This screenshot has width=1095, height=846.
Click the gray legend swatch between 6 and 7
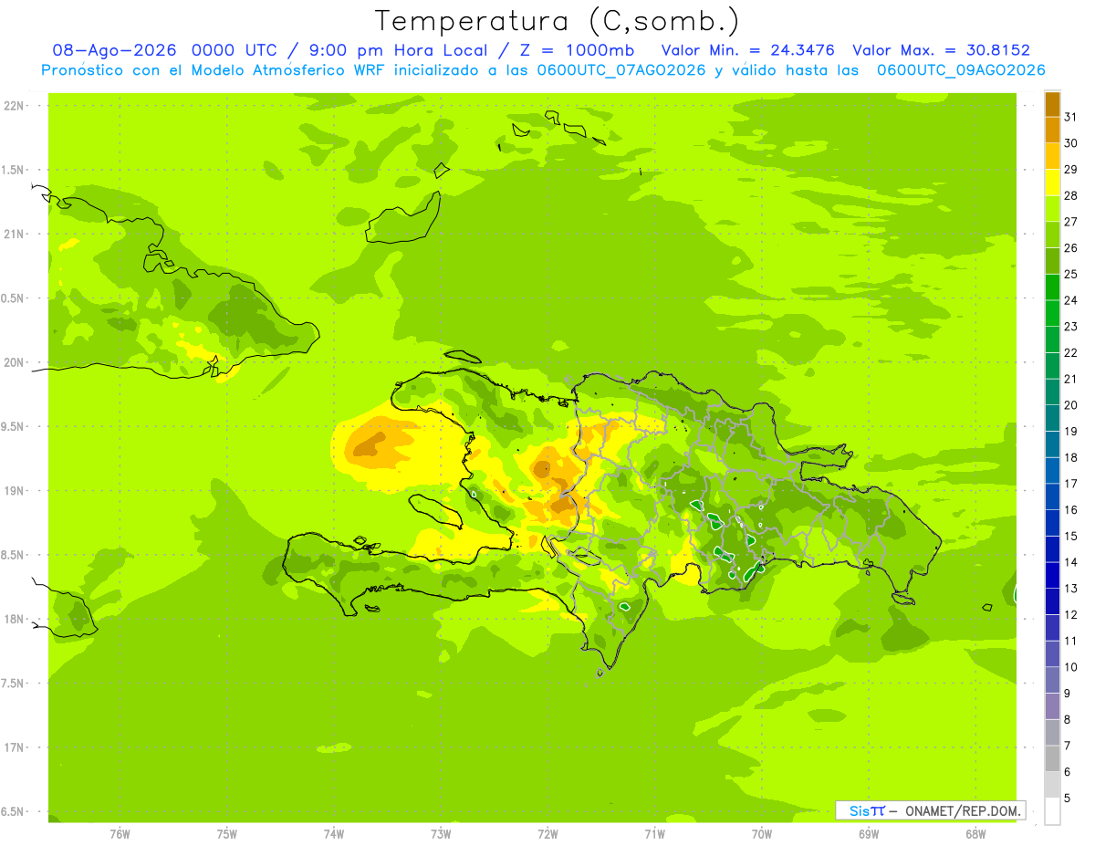[1052, 758]
